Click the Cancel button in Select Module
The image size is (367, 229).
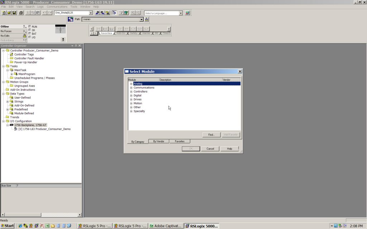coord(210,148)
